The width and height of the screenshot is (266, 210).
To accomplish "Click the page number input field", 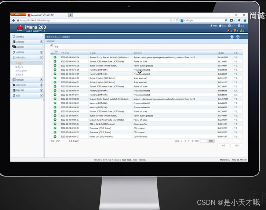I will tap(203, 141).
